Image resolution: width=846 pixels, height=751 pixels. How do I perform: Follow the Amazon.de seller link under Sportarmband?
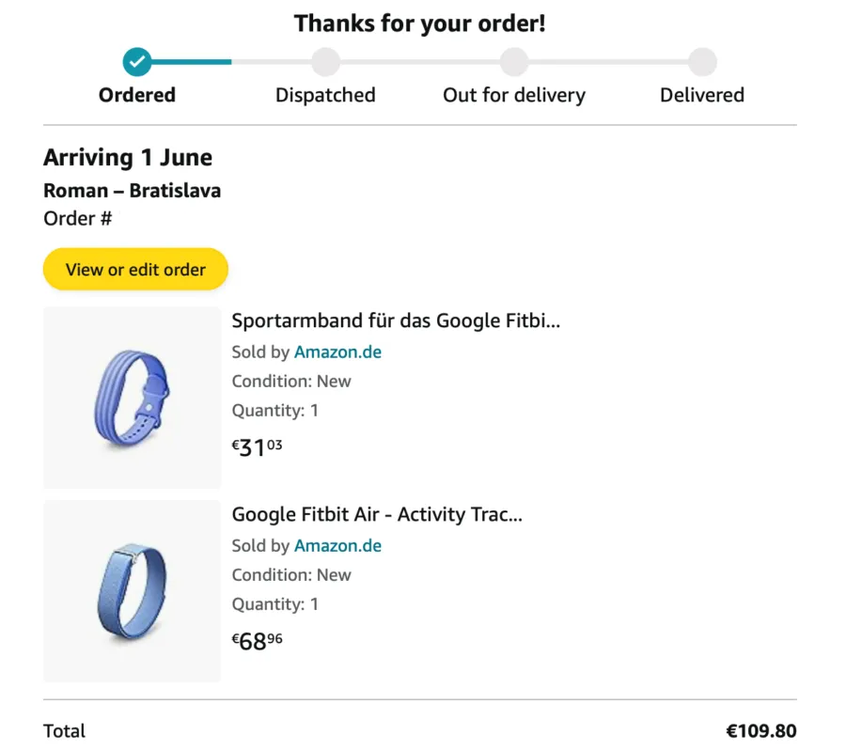pyautogui.click(x=337, y=352)
